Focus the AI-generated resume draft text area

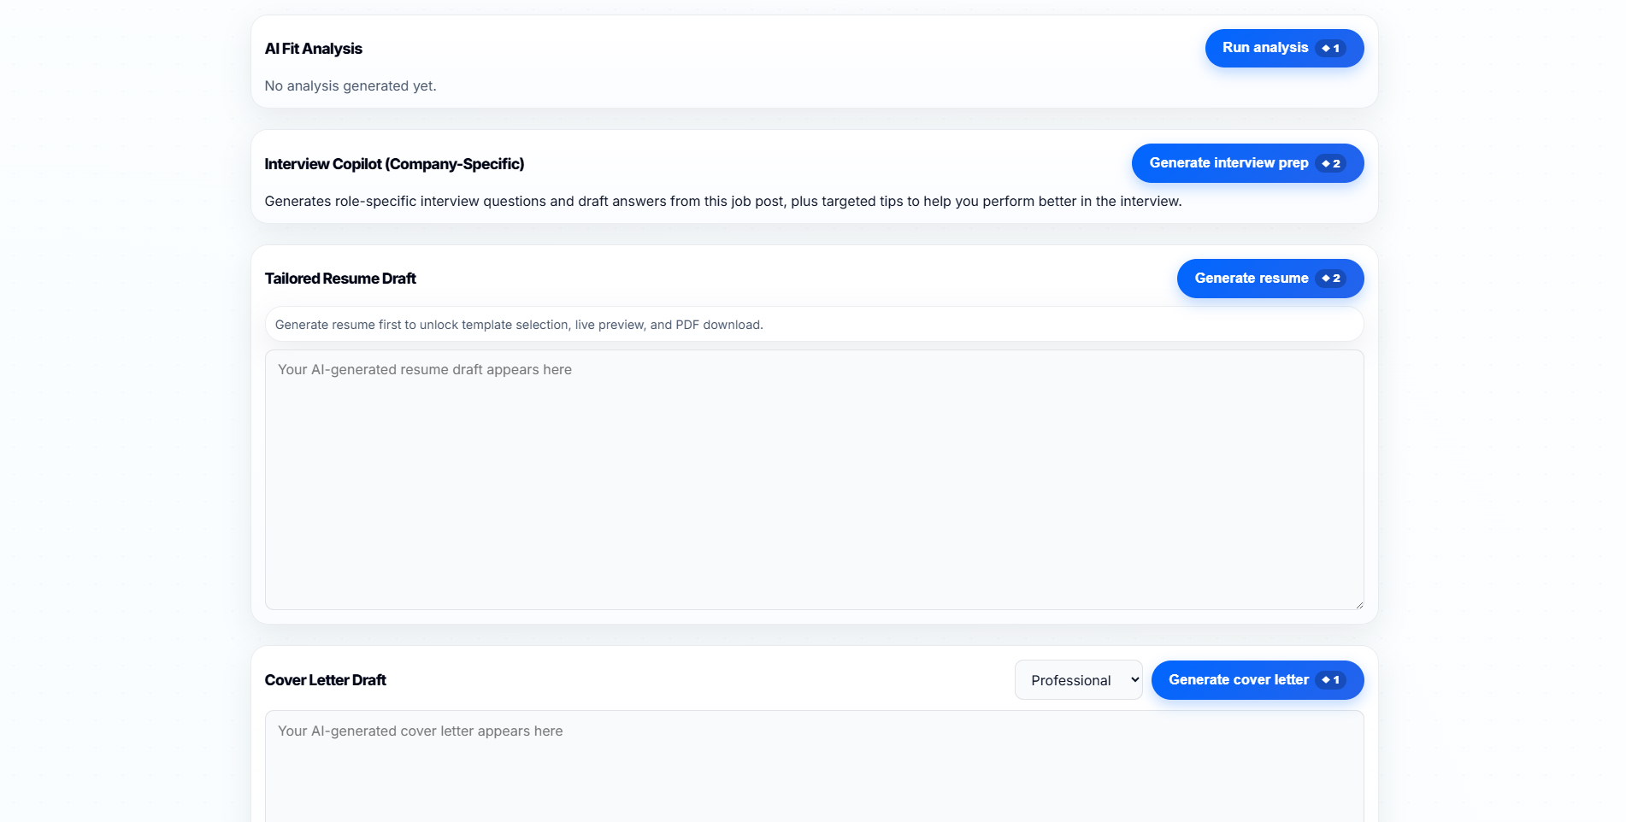[814, 479]
